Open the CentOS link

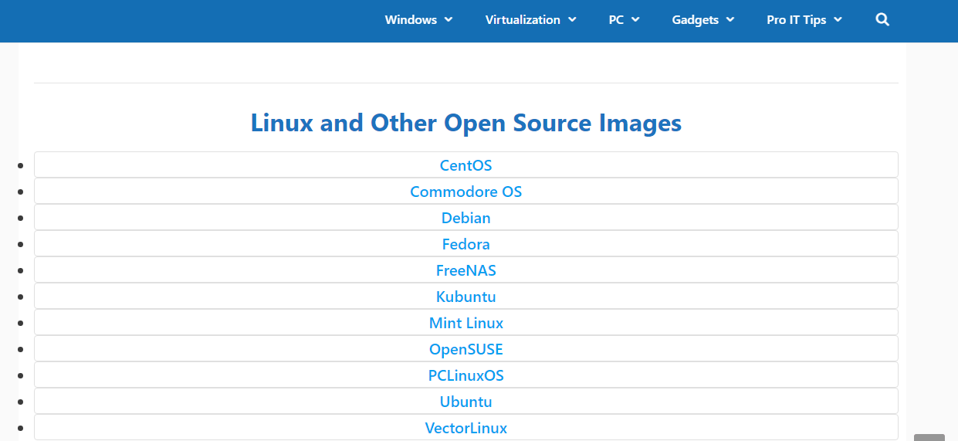[465, 165]
